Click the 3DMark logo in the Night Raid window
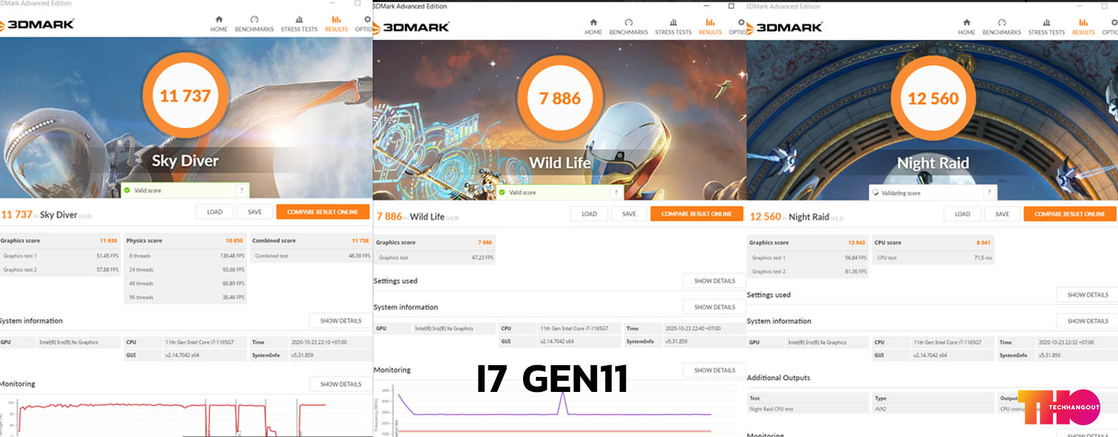Viewport: 1118px width, 437px height. click(785, 27)
